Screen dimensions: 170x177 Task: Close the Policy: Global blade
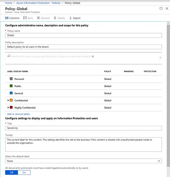coord(167,9)
